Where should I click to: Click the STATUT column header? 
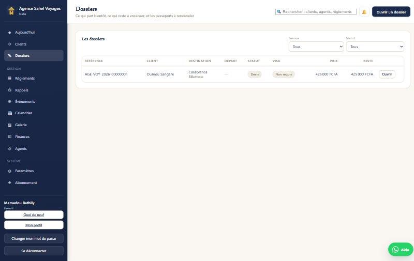(x=254, y=61)
